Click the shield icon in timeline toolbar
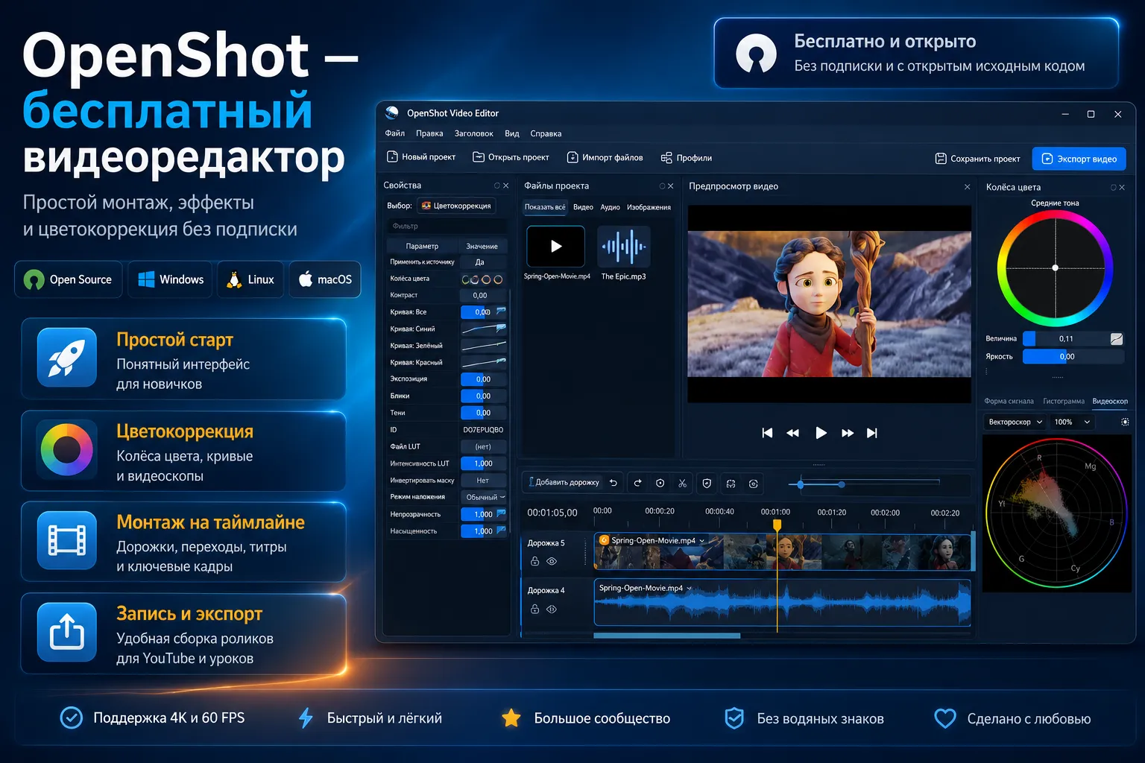Screen dimensions: 1145x763 pos(707,483)
